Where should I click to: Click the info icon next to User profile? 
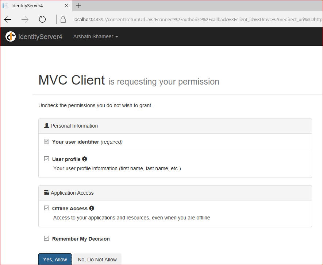click(x=84, y=159)
